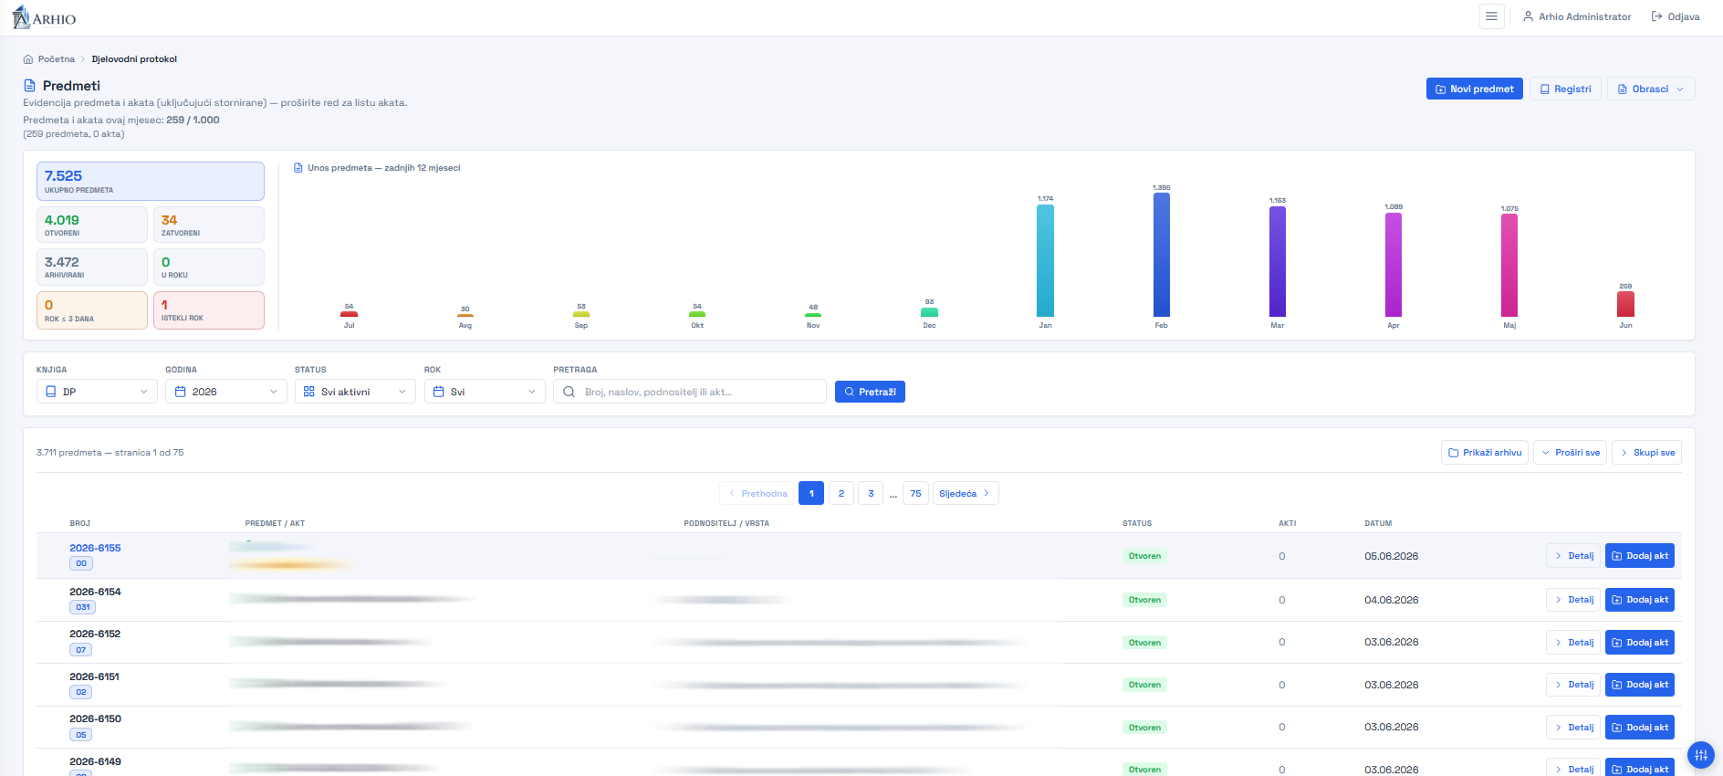The height and width of the screenshot is (776, 1723).
Task: Click the 031 tag under 2026-6154
Action: pyautogui.click(x=83, y=607)
